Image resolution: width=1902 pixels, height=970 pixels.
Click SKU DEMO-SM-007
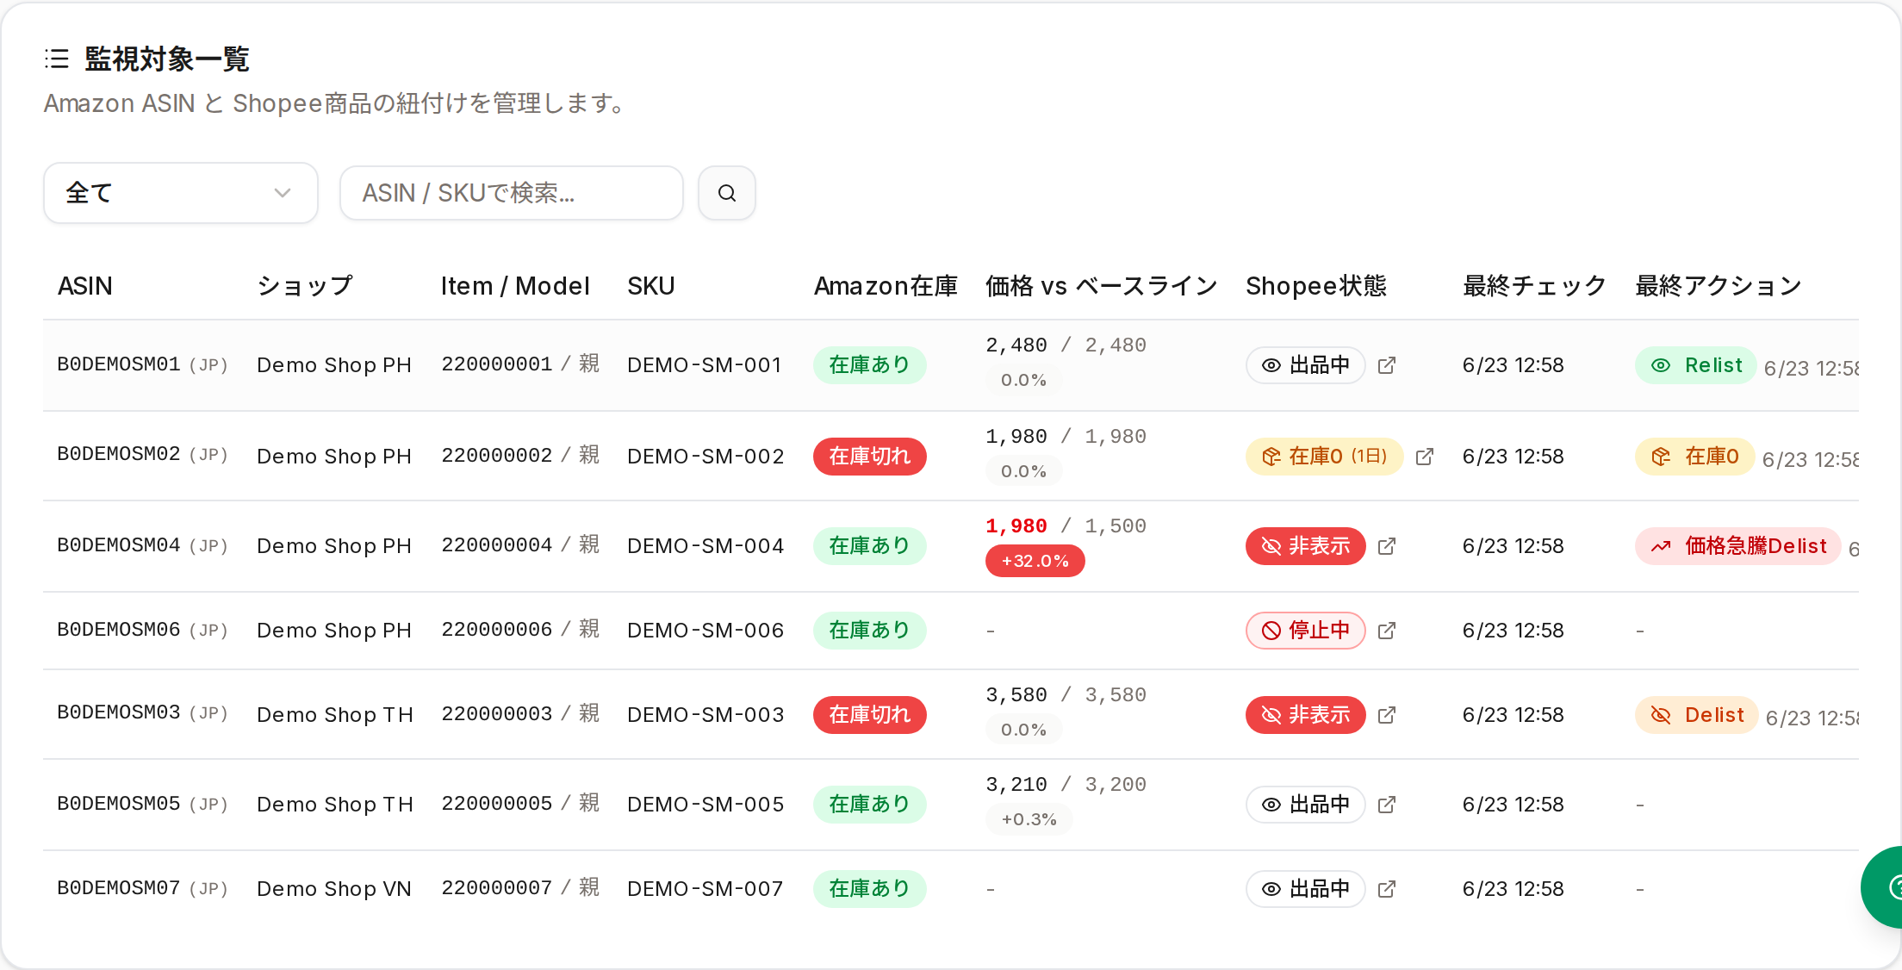[x=705, y=889]
